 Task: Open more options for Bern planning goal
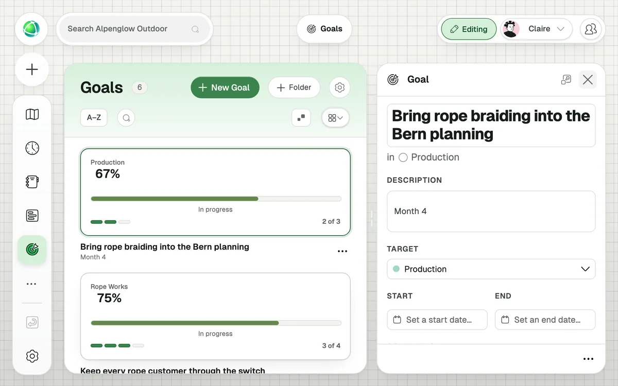point(342,251)
